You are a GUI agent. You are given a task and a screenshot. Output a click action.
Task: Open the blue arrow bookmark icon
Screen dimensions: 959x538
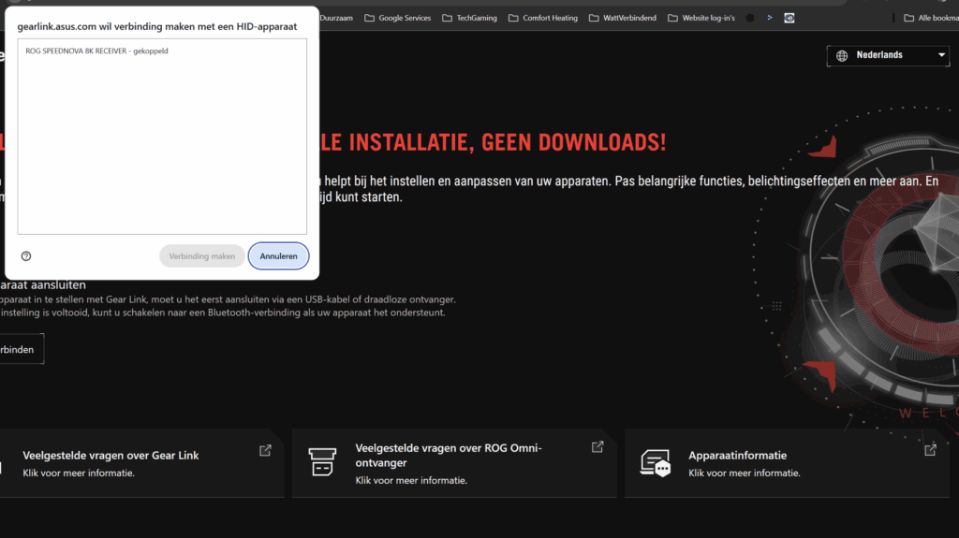coord(770,18)
